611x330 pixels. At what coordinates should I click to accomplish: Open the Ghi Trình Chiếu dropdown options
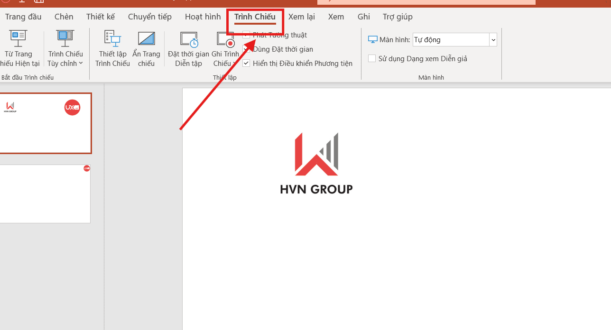pyautogui.click(x=233, y=63)
